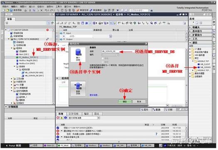Open the 属性 properties tab
This screenshot has width=218, height=150.
click(x=145, y=110)
